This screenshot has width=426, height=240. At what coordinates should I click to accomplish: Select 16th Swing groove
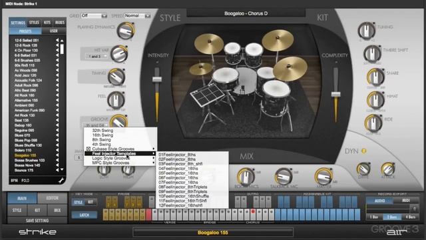[x=120, y=135]
